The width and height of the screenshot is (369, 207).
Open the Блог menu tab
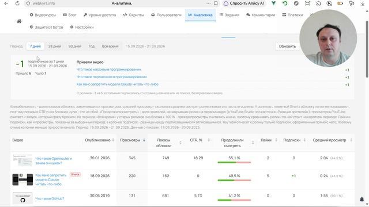pyautogui.click(x=70, y=15)
